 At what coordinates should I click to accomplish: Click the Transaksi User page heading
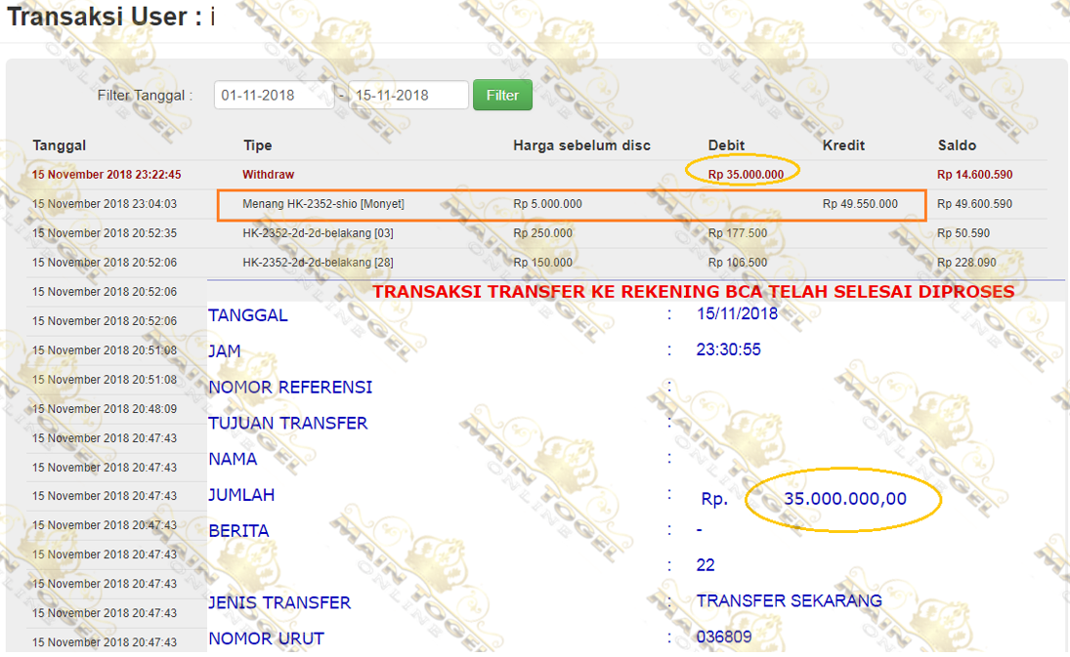[110, 17]
